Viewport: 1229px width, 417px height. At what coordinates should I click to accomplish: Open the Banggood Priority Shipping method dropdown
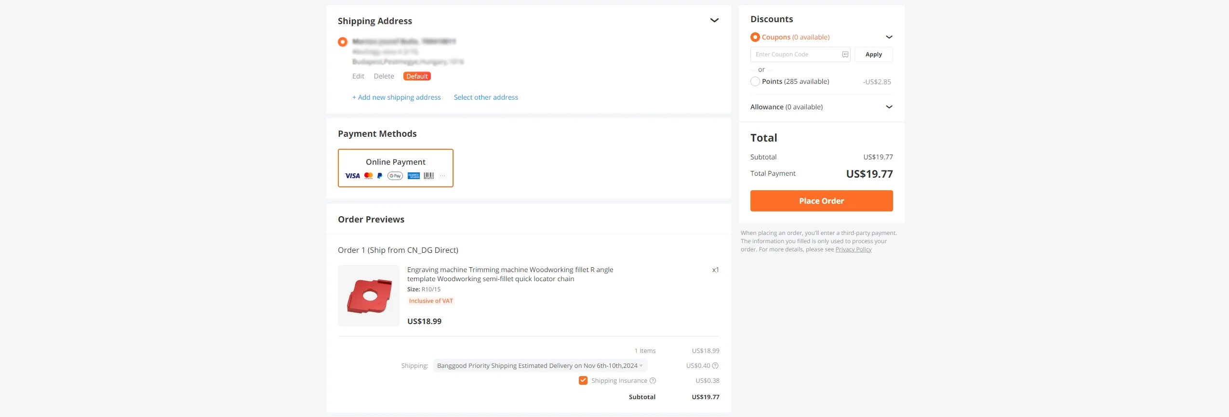coord(540,365)
